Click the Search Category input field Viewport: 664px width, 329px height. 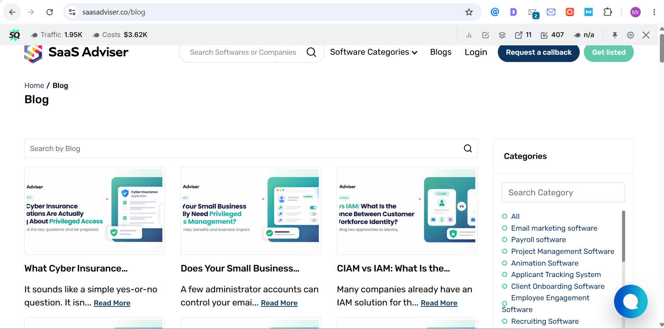click(x=563, y=193)
